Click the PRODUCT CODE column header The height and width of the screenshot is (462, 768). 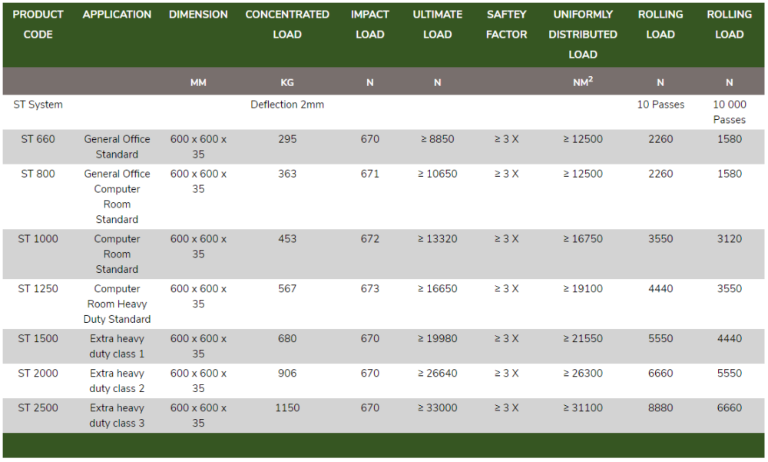pyautogui.click(x=38, y=25)
